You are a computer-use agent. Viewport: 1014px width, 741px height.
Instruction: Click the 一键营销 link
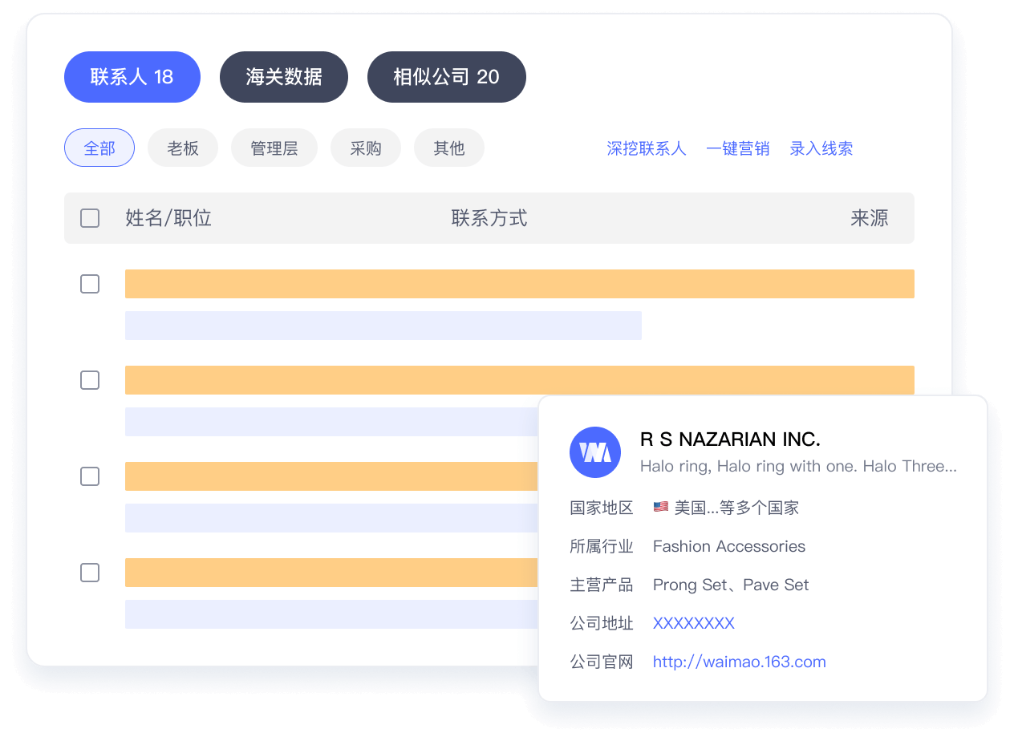pyautogui.click(x=738, y=148)
